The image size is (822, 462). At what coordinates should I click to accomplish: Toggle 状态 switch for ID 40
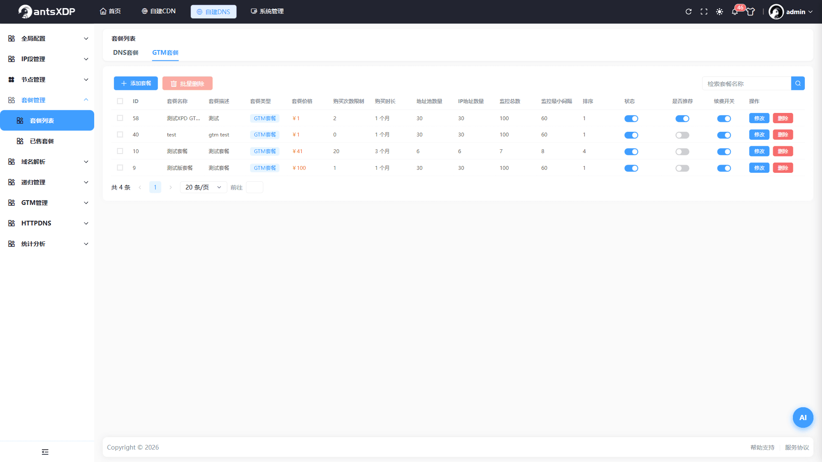631,135
